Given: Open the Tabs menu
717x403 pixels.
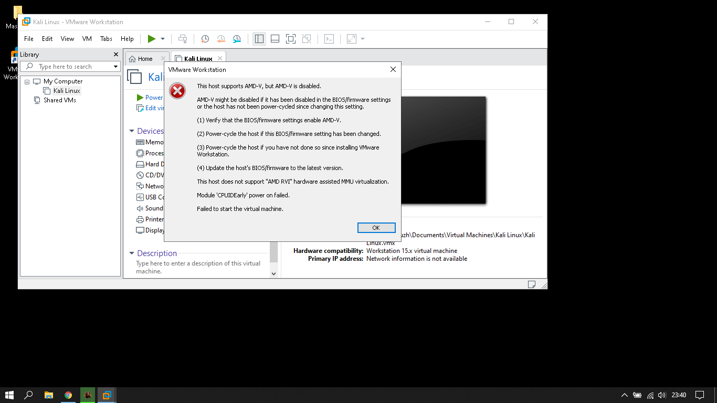Looking at the screenshot, I should click(106, 39).
